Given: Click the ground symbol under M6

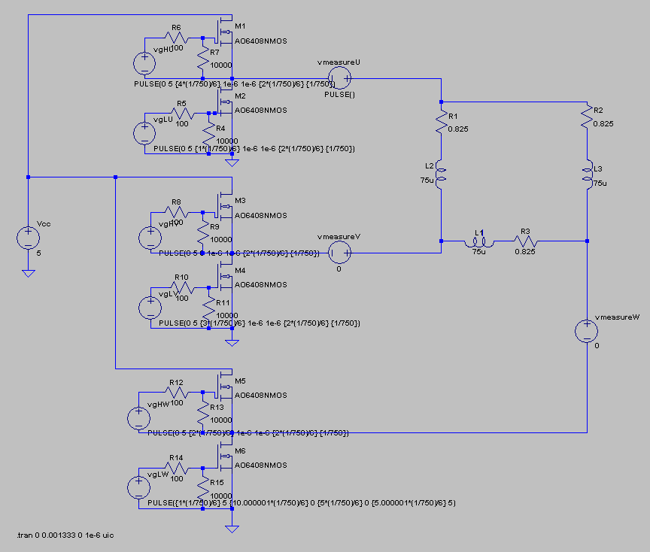Looking at the screenshot, I should click(x=232, y=529).
